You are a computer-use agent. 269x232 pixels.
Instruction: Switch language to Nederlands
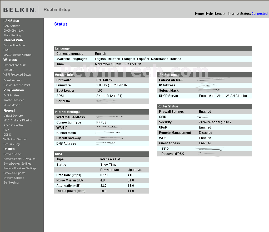(160, 59)
